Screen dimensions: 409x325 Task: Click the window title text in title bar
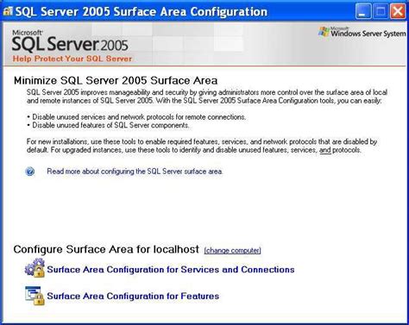pyautogui.click(x=142, y=12)
